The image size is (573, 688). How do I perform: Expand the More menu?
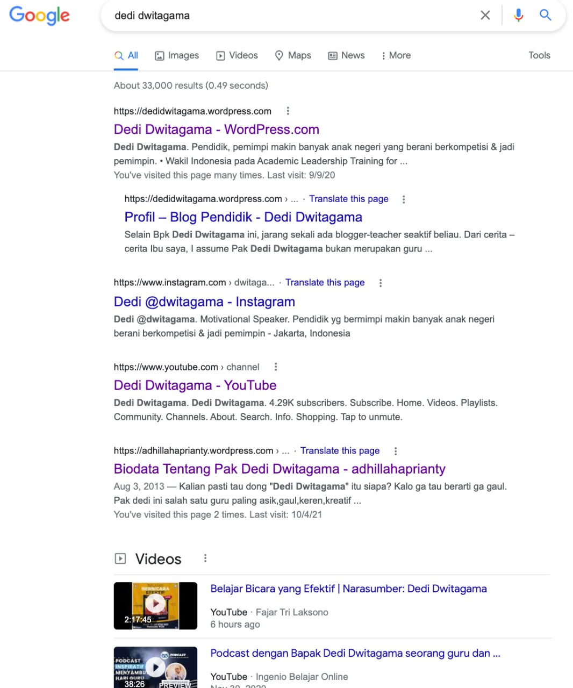pyautogui.click(x=396, y=55)
